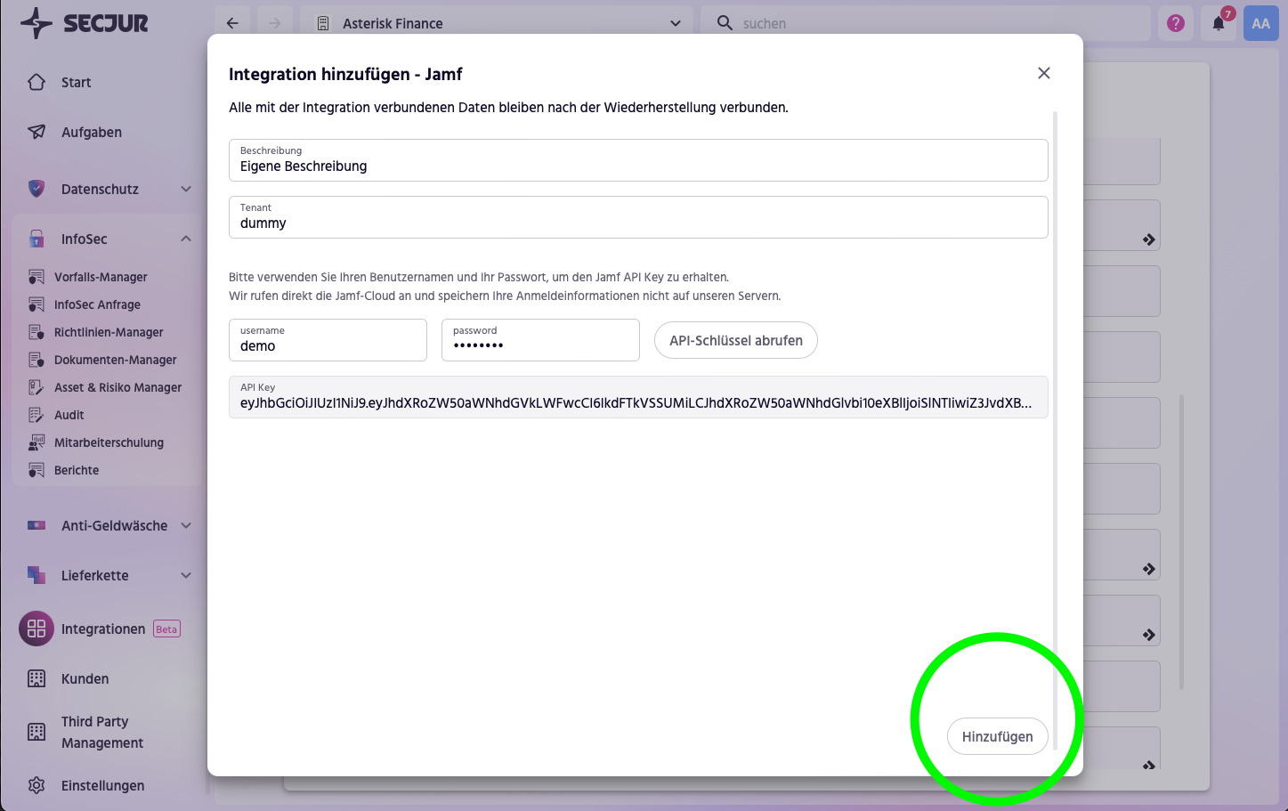
Task: Click the Beschreibung input field
Action: pyautogui.click(x=638, y=160)
